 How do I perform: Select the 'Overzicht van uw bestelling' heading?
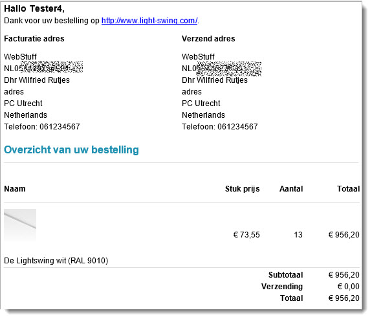[x=71, y=149]
